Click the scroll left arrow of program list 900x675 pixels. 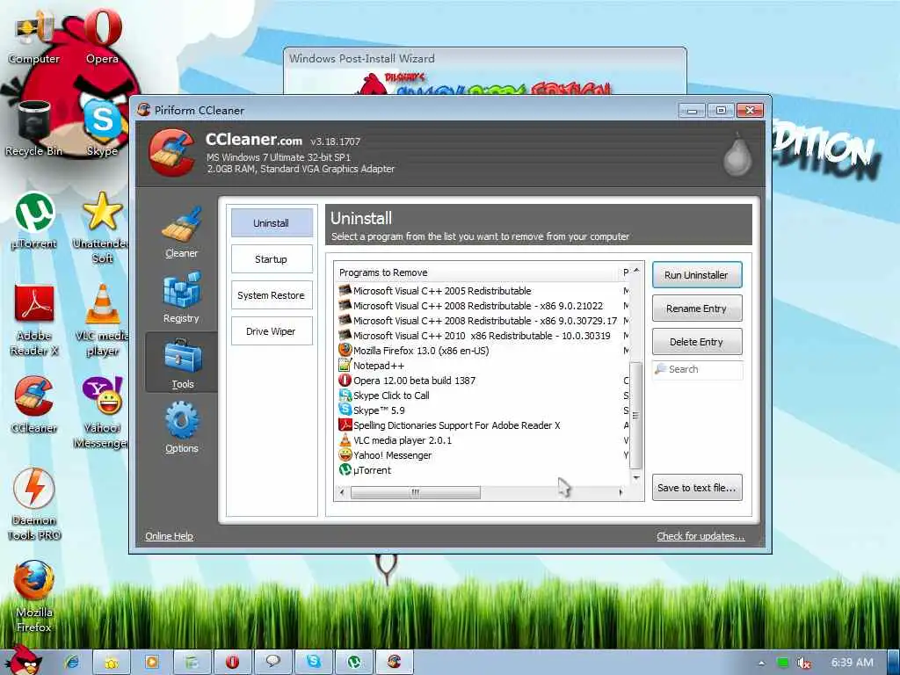[343, 492]
